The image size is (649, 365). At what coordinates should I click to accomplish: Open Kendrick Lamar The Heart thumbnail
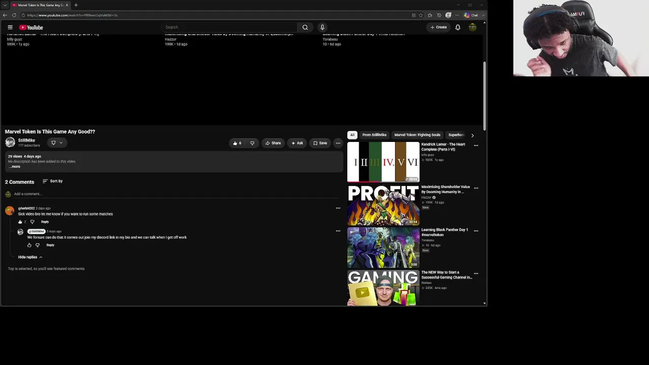pos(383,162)
